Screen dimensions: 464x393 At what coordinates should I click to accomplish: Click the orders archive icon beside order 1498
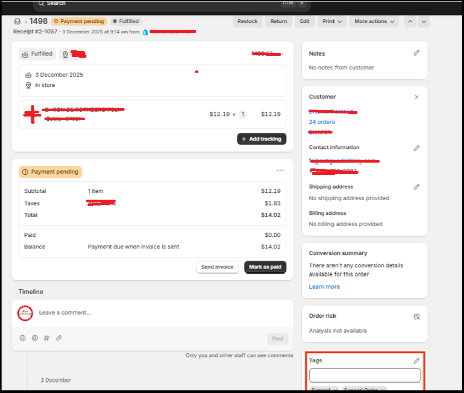point(16,21)
